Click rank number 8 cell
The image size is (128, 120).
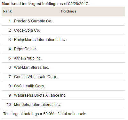10,86
